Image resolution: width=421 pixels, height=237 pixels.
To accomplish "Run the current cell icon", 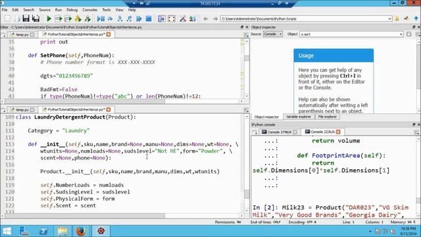I will coord(59,18).
